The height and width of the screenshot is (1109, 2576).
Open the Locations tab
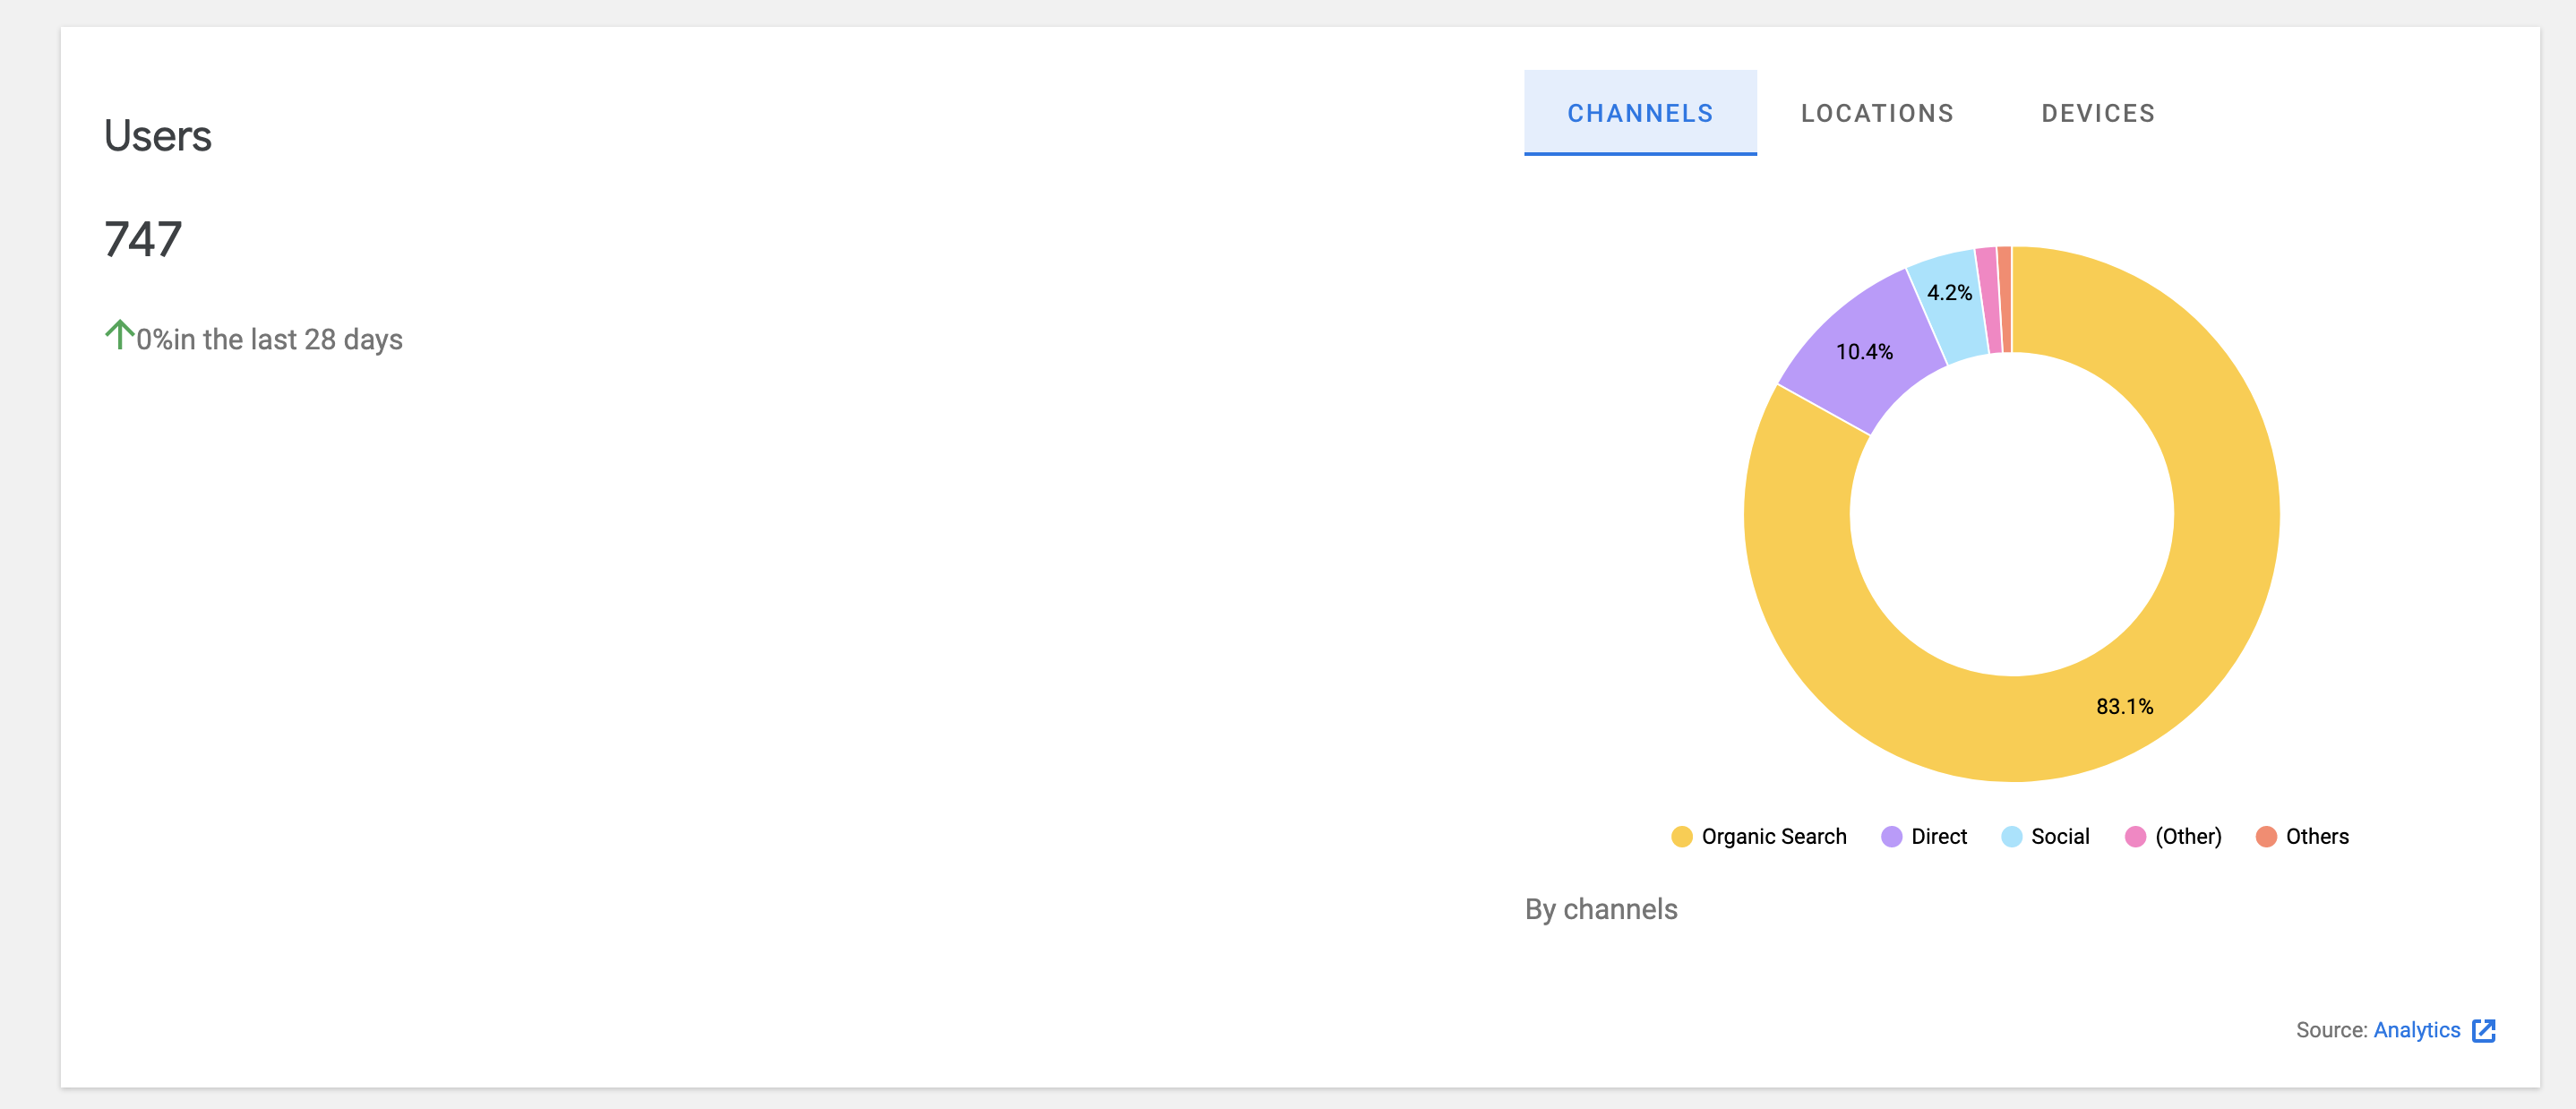[1877, 113]
